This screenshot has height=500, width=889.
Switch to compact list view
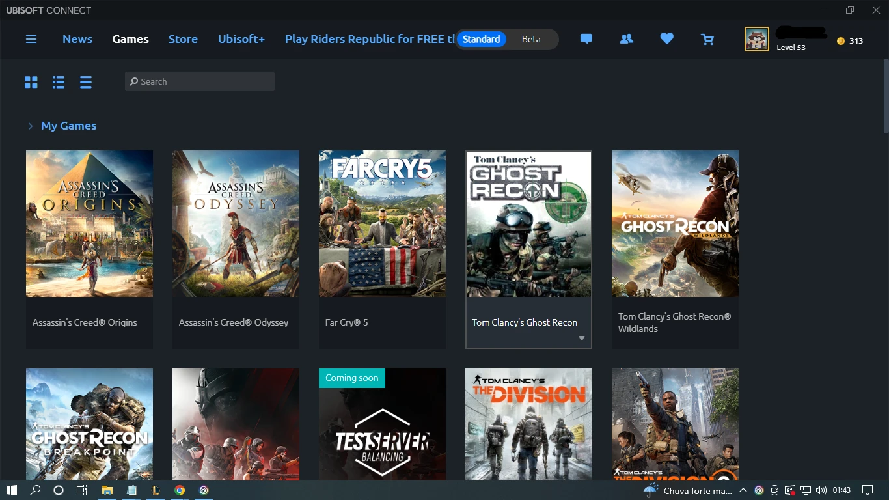[x=86, y=82]
